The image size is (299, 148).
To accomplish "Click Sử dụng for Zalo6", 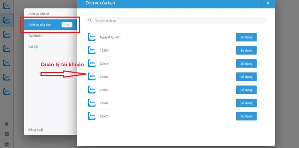I will (x=246, y=103).
